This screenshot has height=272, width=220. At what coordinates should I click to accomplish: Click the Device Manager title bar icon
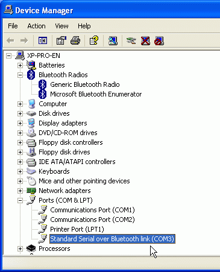pos(8,10)
